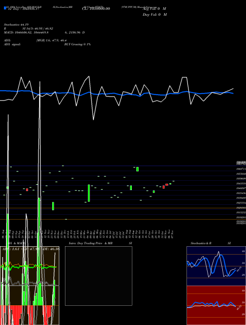Select the '(MGR) 1.6, 47.9, 46.4' ADX values

click(x=51, y=40)
